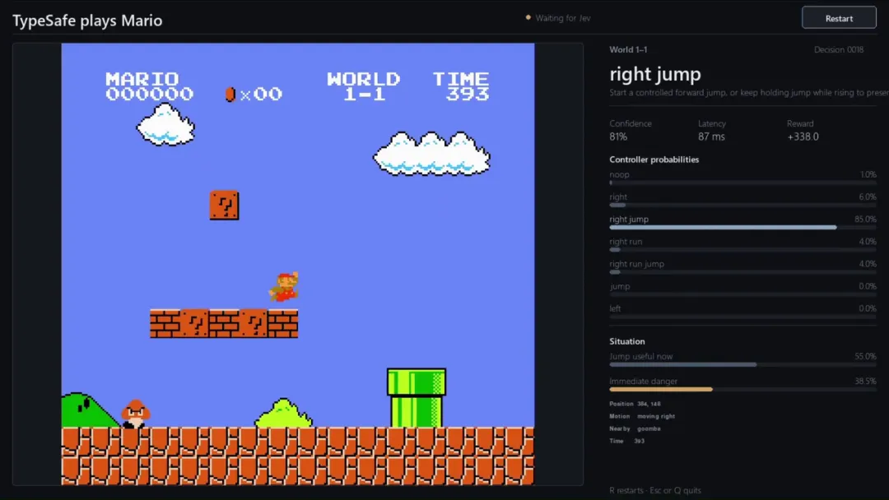Screen dimensions: 889x500
Task: Click the 'right jump' label in probabilities list
Action: (629, 219)
